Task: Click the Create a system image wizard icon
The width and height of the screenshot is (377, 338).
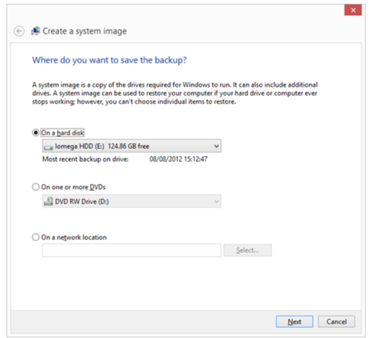Action: click(35, 31)
